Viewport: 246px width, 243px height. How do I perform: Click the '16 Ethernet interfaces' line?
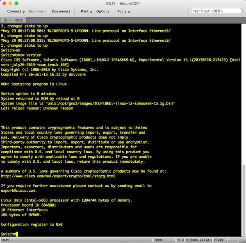(x=24, y=210)
